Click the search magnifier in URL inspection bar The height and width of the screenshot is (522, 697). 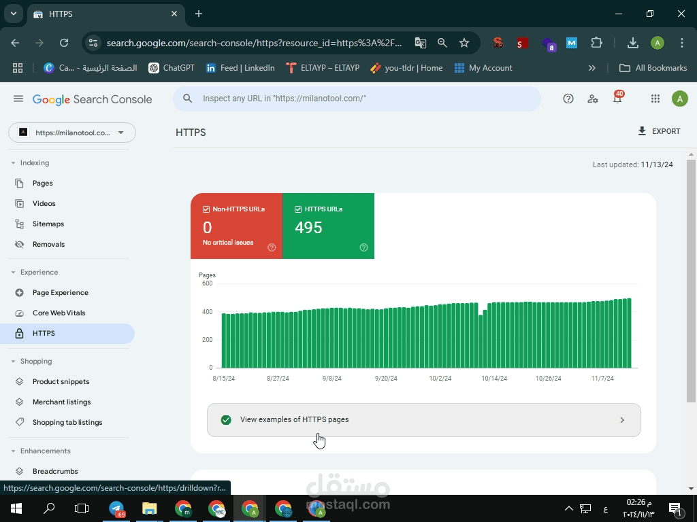tap(188, 99)
